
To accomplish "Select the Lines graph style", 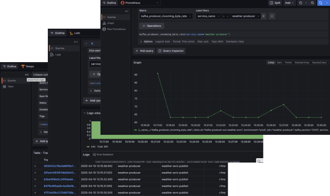I will [271, 63].
